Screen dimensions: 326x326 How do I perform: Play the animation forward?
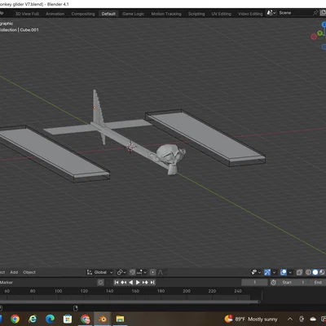coord(138,283)
